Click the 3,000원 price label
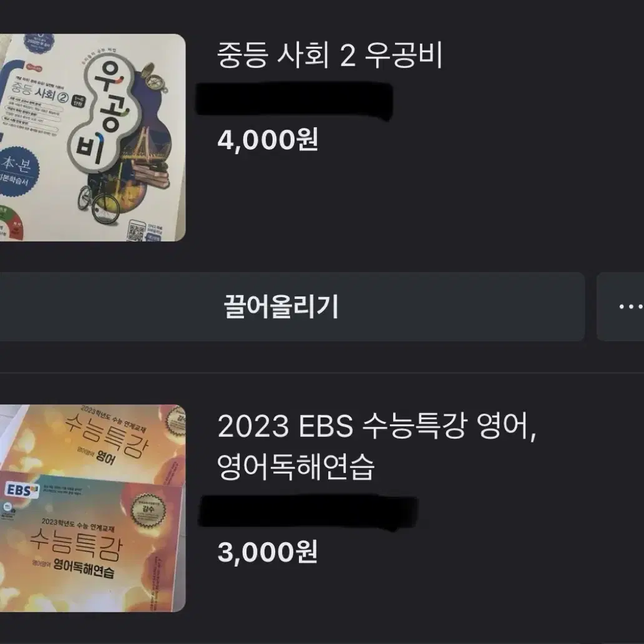 pyautogui.click(x=267, y=552)
